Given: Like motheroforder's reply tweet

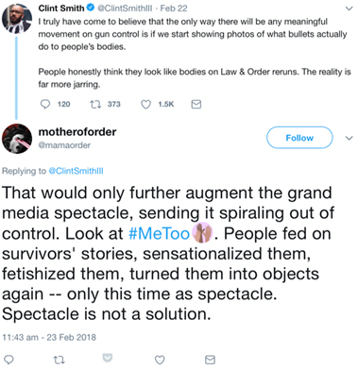Looking at the screenshot, I should tap(160, 360).
